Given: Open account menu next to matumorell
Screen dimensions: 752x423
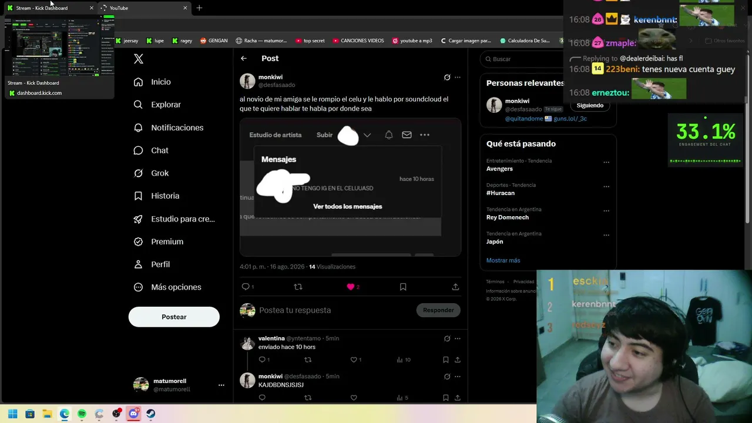Looking at the screenshot, I should coord(221,385).
